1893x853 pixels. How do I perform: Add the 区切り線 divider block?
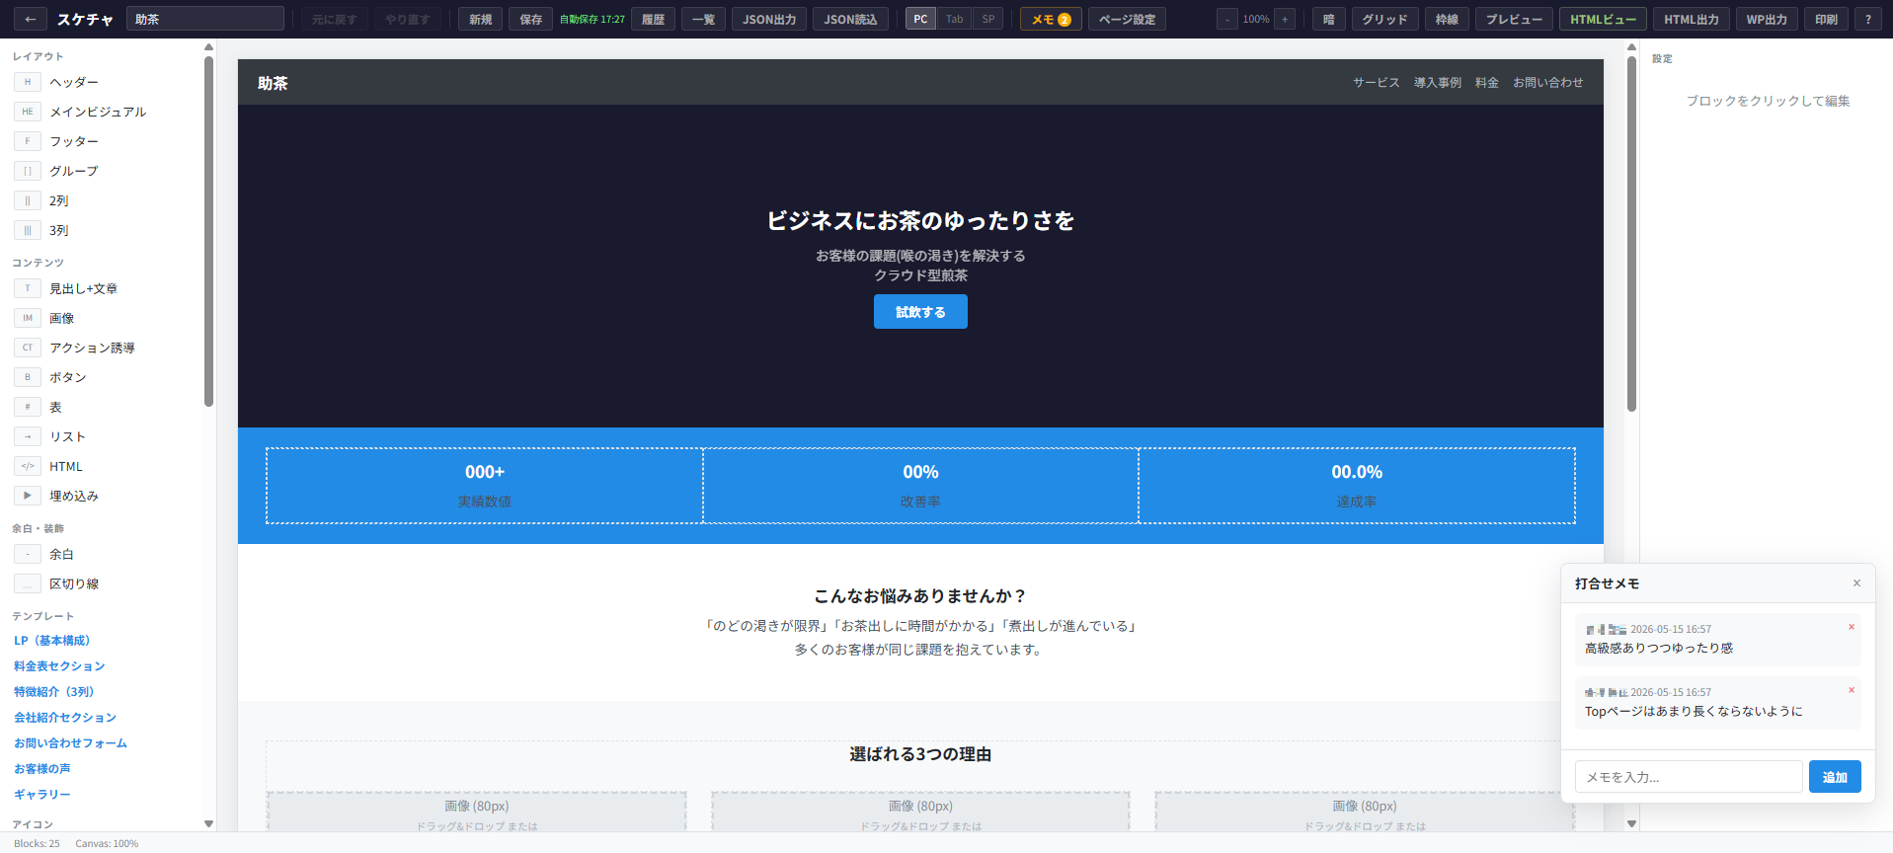coord(74,583)
